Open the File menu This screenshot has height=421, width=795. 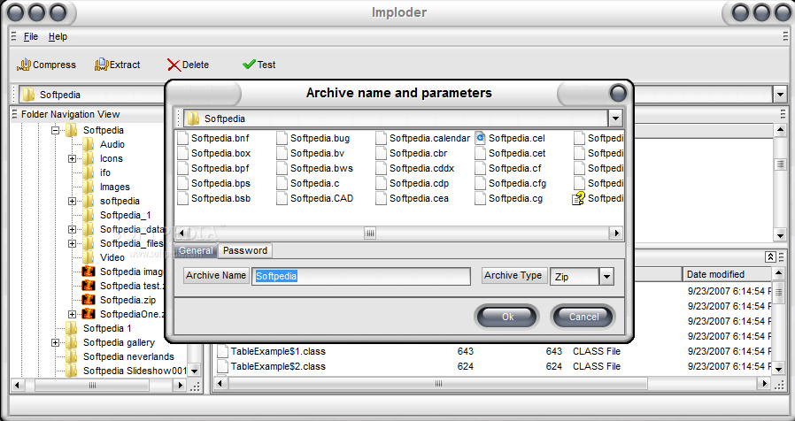click(31, 36)
